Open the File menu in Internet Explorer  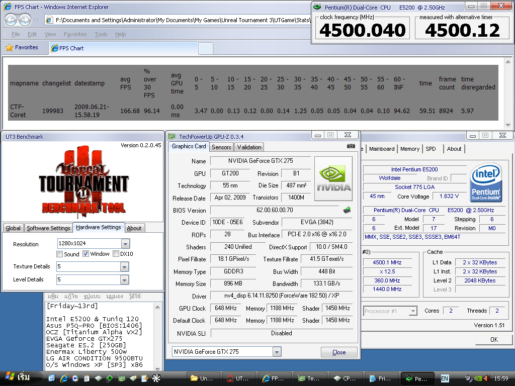pos(16,34)
